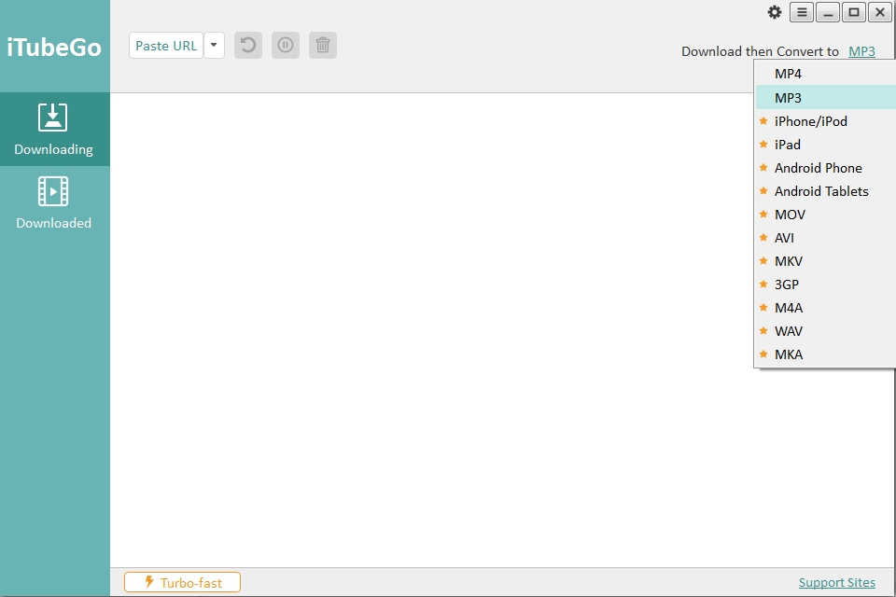Click the pause all downloads icon
Viewport: 896px width, 597px height.
(x=286, y=45)
